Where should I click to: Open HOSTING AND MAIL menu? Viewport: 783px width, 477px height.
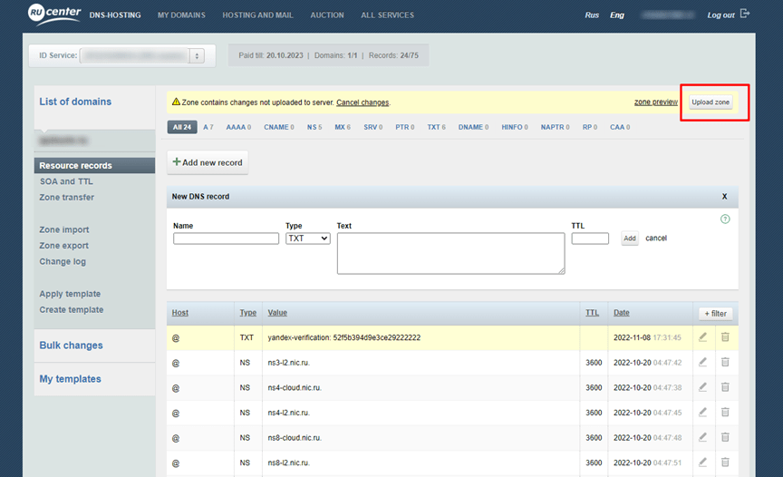click(x=257, y=15)
